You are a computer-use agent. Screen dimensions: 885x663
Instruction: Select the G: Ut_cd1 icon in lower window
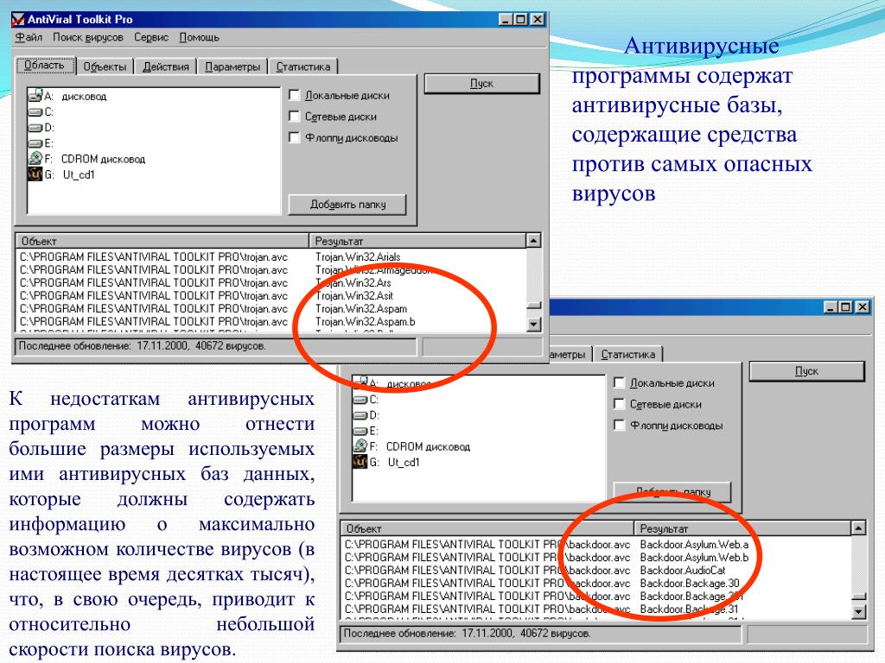tap(360, 462)
